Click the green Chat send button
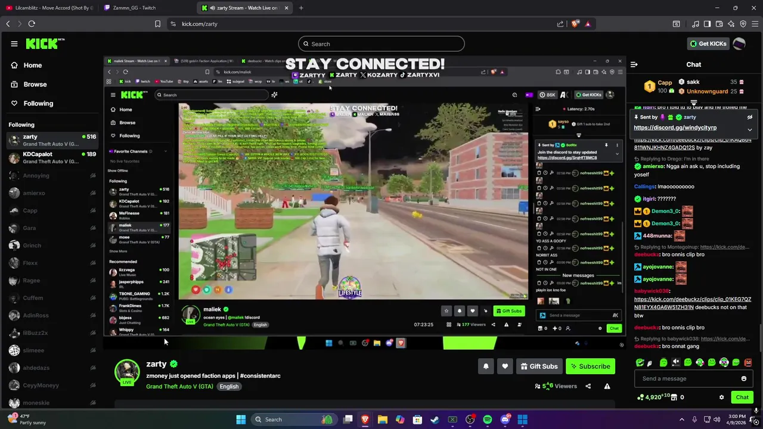763x429 pixels. click(742, 397)
